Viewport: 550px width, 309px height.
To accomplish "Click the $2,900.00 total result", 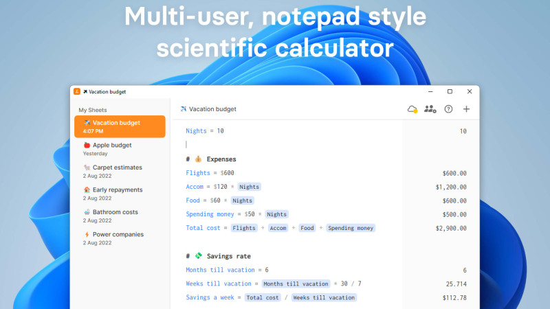I will pos(451,228).
